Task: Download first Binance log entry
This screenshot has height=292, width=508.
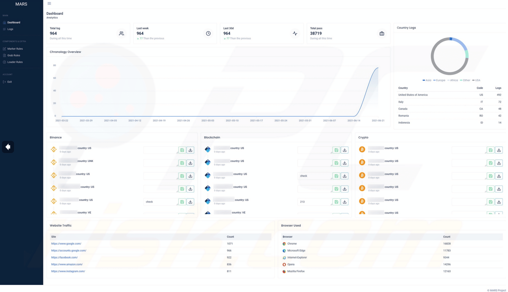Action: 190,150
